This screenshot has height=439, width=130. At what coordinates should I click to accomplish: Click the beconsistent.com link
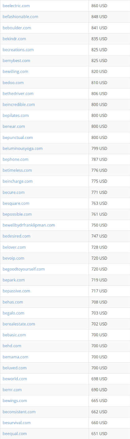tap(19, 412)
